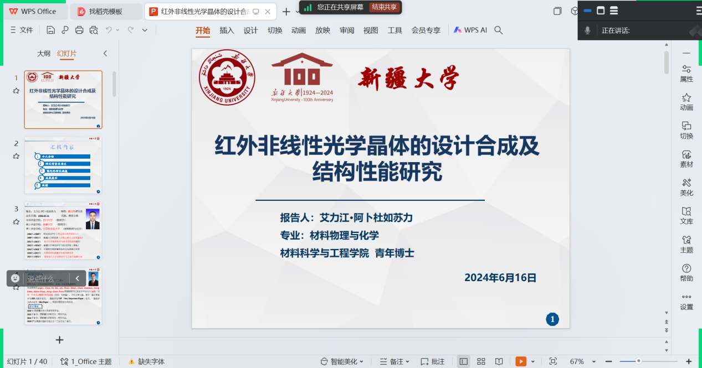The height and width of the screenshot is (368, 702).
Task: Click the print icon in the toolbar
Action: coord(79,30)
